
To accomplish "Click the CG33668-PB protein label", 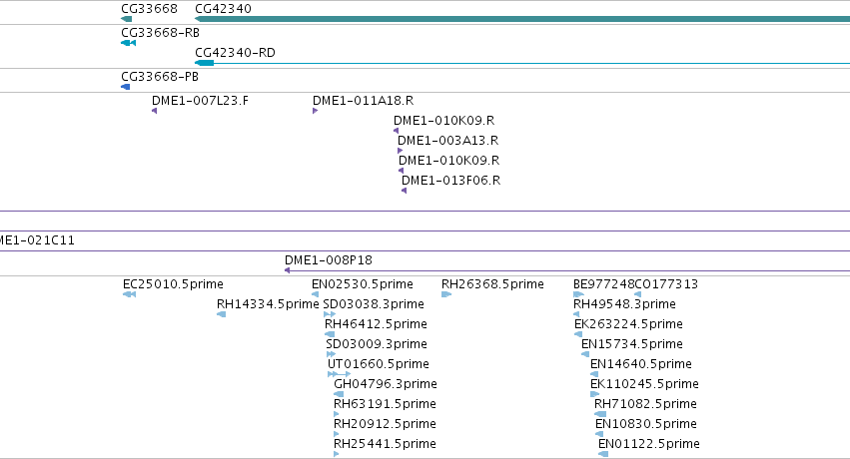I will point(160,76).
